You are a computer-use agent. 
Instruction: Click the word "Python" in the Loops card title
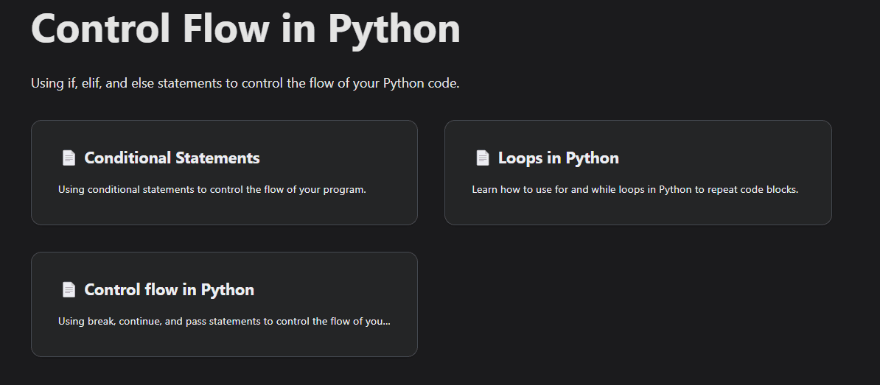592,158
